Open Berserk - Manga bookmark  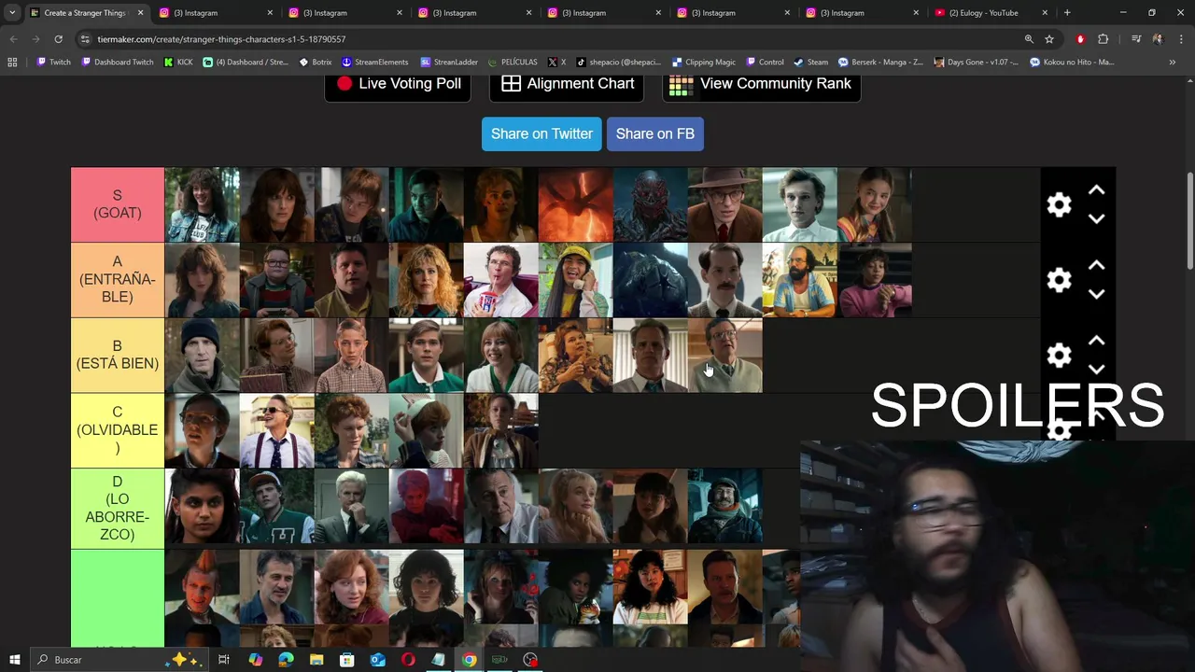(x=880, y=63)
